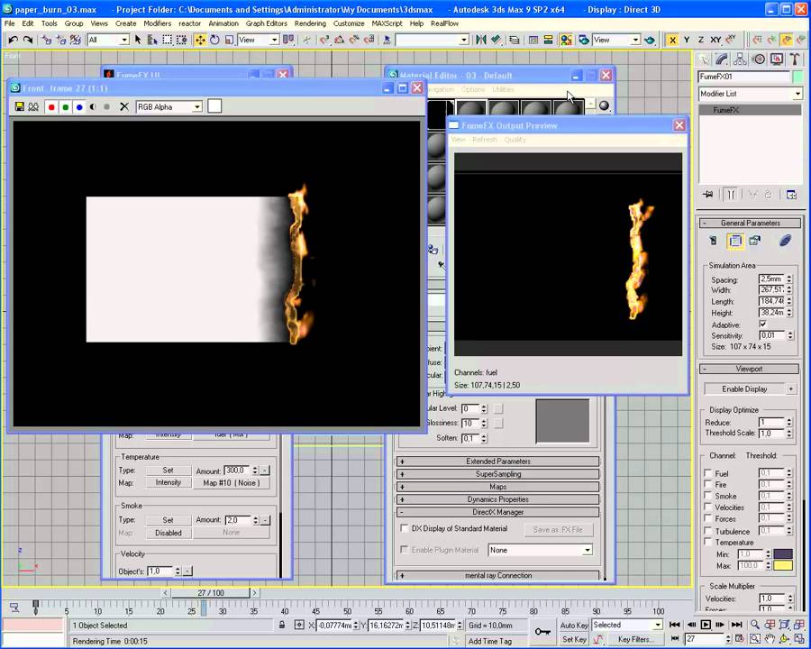This screenshot has width=811, height=649.
Task: Open the RealFlow menu
Action: (x=445, y=23)
